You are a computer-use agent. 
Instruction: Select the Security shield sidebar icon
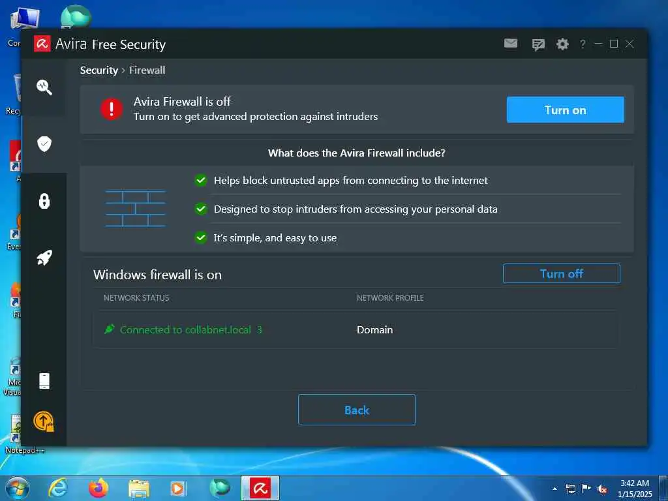[44, 144]
